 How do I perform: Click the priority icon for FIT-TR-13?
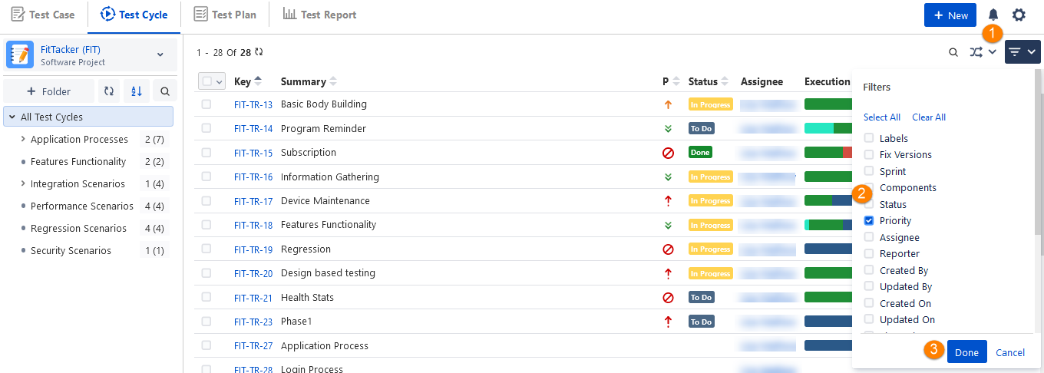pos(668,104)
